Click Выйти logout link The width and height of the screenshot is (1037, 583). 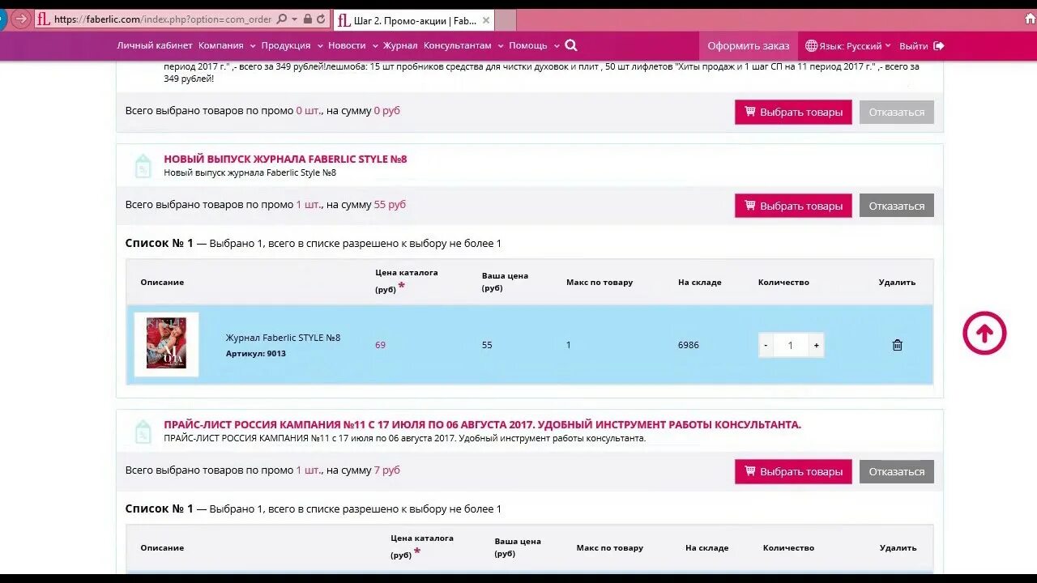[913, 46]
